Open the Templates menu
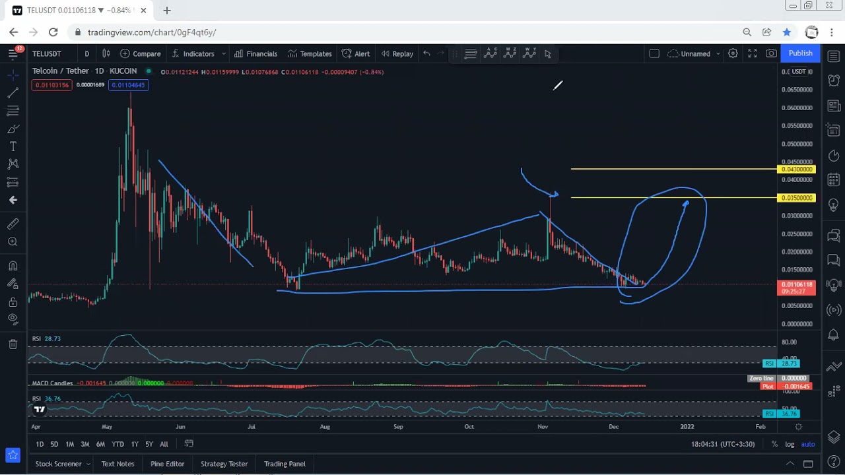This screenshot has height=475, width=845. 310,53
